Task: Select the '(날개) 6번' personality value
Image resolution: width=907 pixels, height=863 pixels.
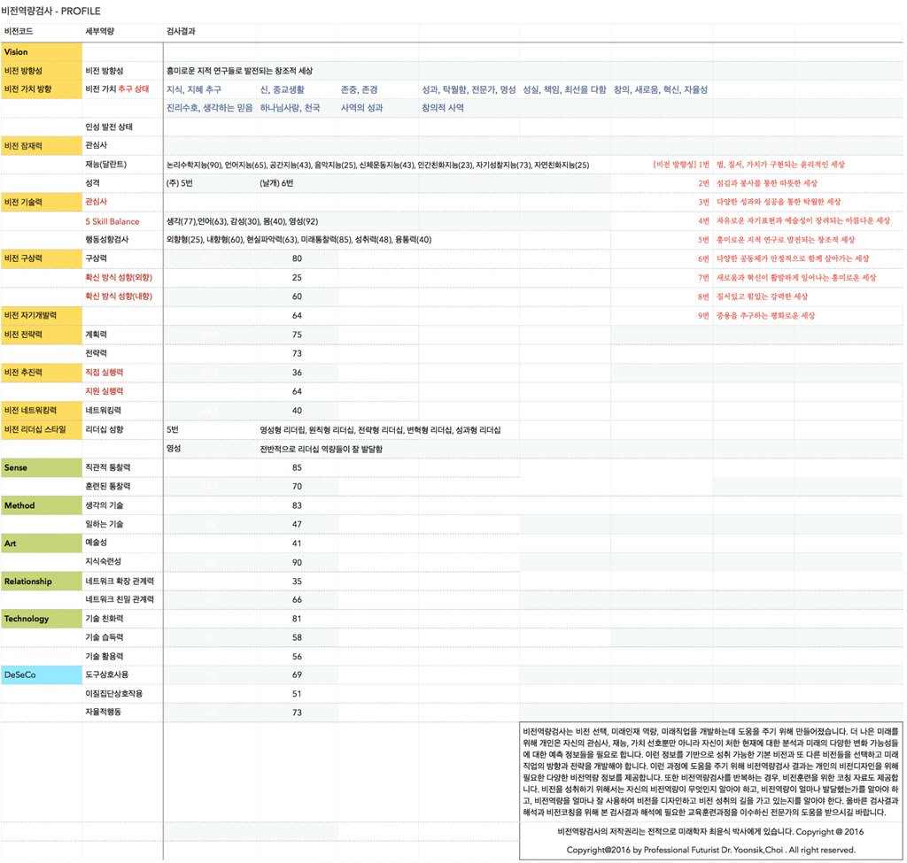Action: click(x=276, y=183)
